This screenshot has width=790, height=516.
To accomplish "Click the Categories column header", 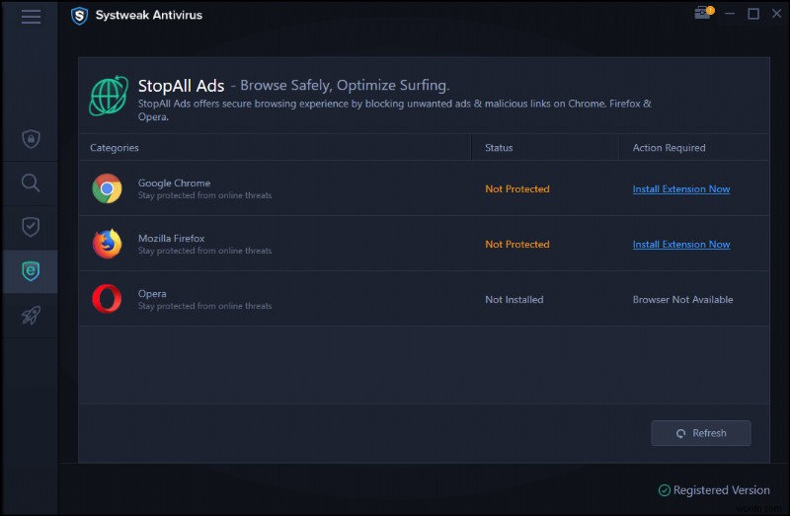I will (115, 148).
